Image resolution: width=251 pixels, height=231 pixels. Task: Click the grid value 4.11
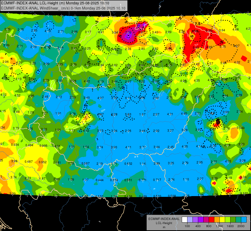(x=128, y=147)
